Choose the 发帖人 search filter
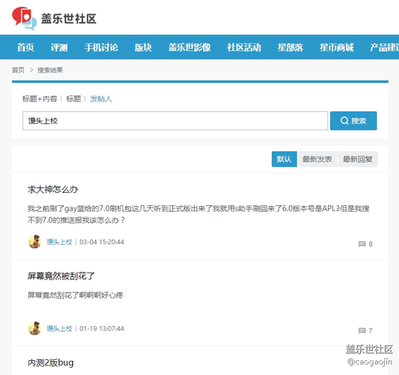399x375 pixels. coord(101,99)
